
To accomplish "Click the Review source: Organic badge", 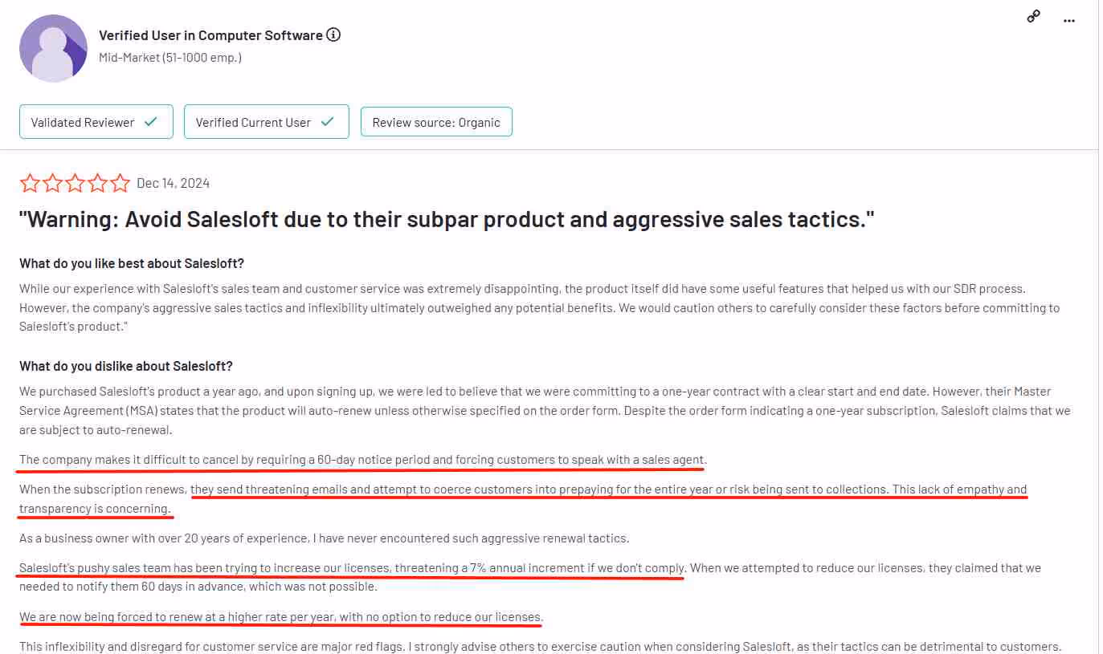I will pyautogui.click(x=436, y=121).
